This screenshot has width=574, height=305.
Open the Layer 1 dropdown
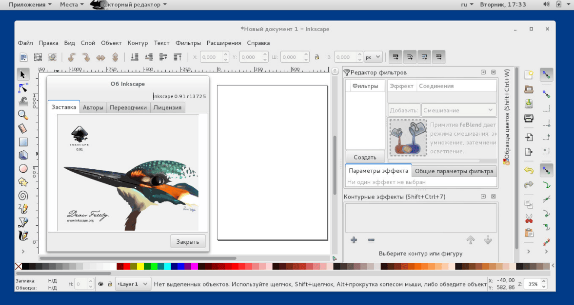pyautogui.click(x=133, y=284)
